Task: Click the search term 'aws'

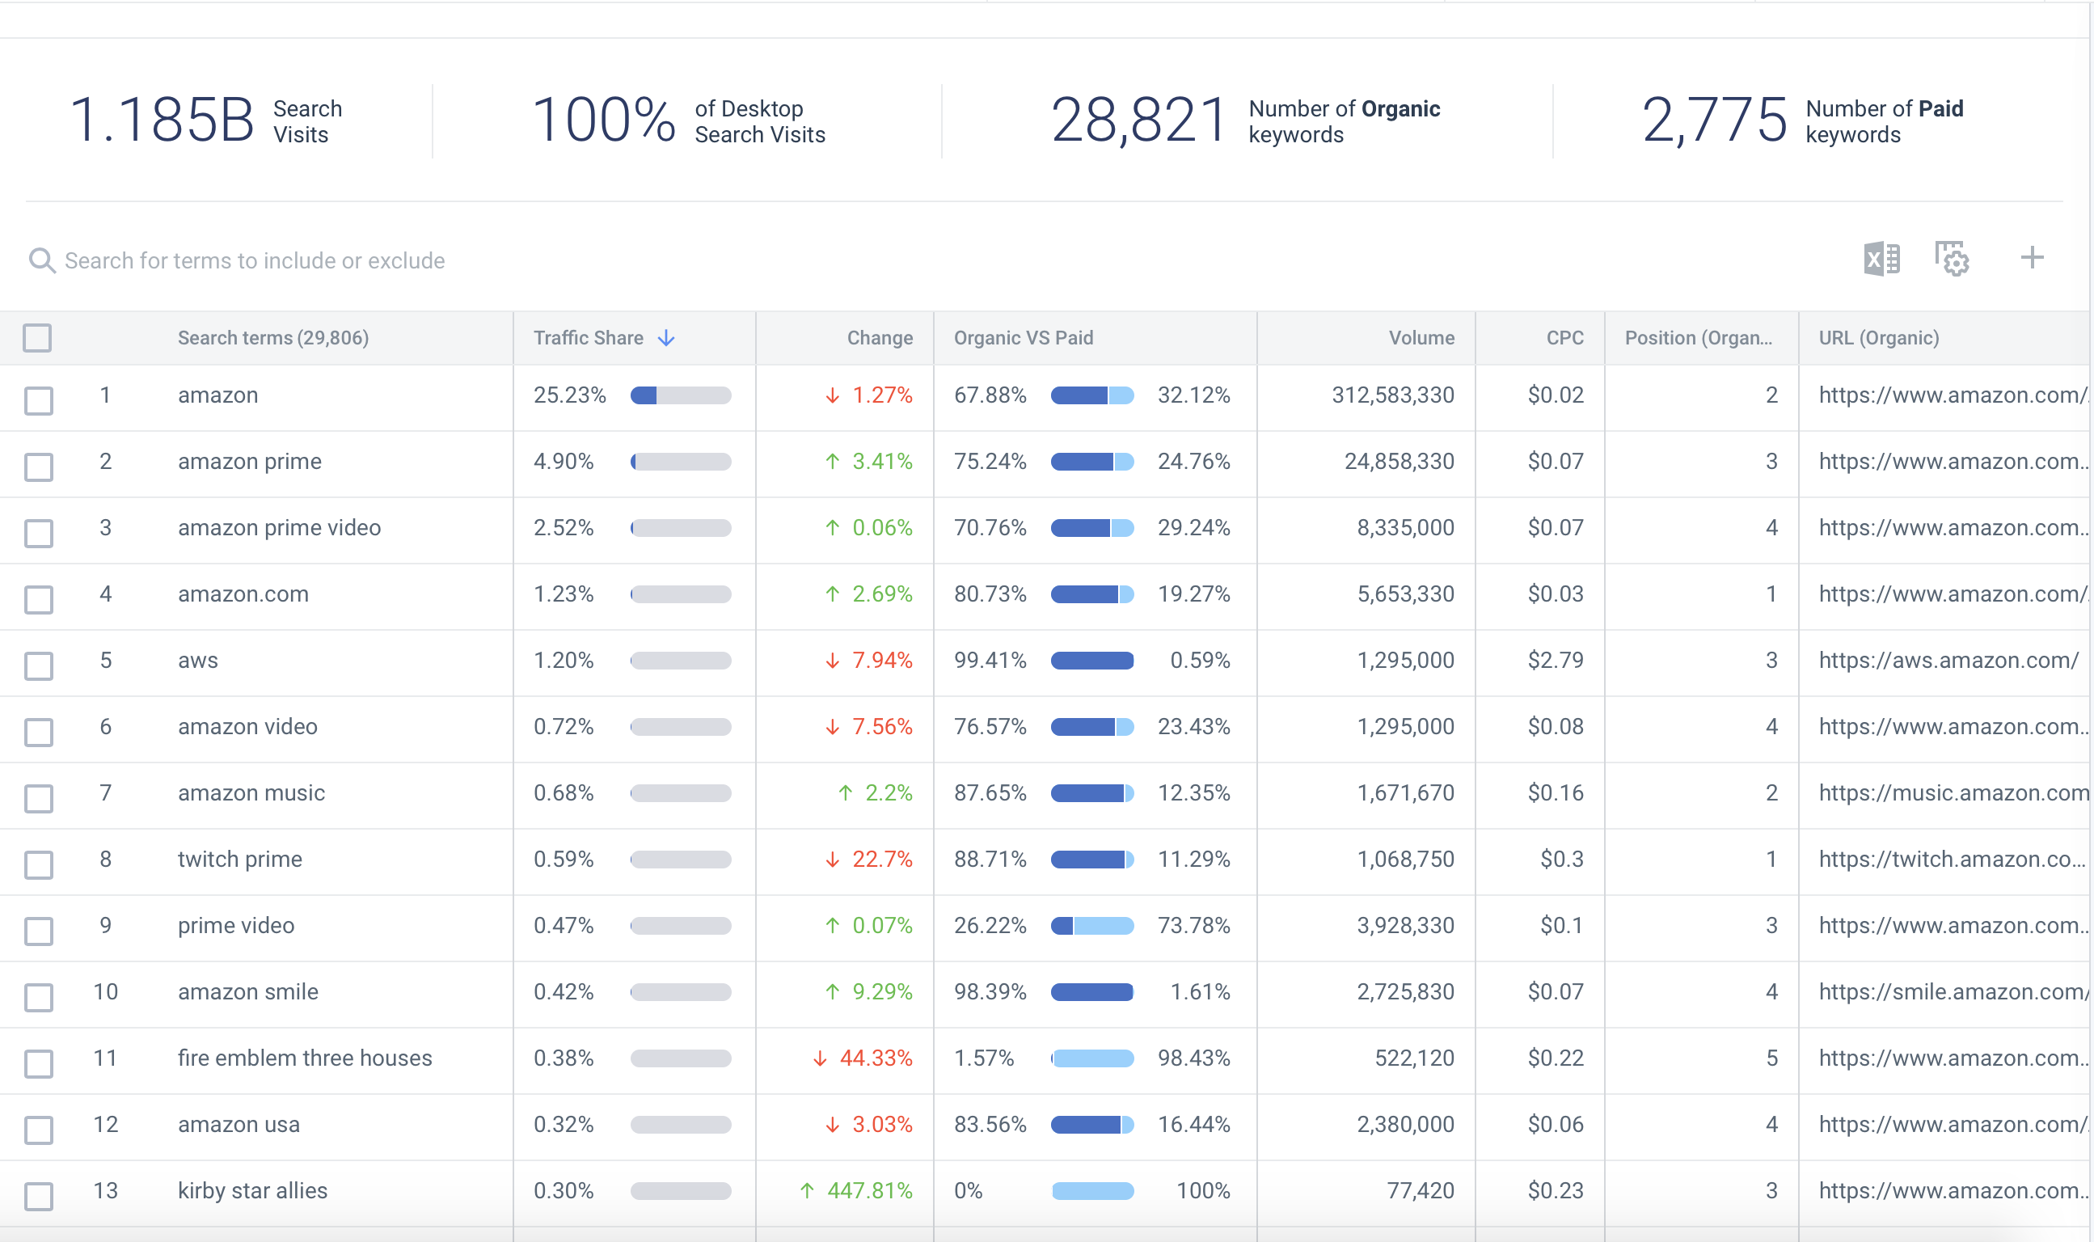Action: coord(197,661)
